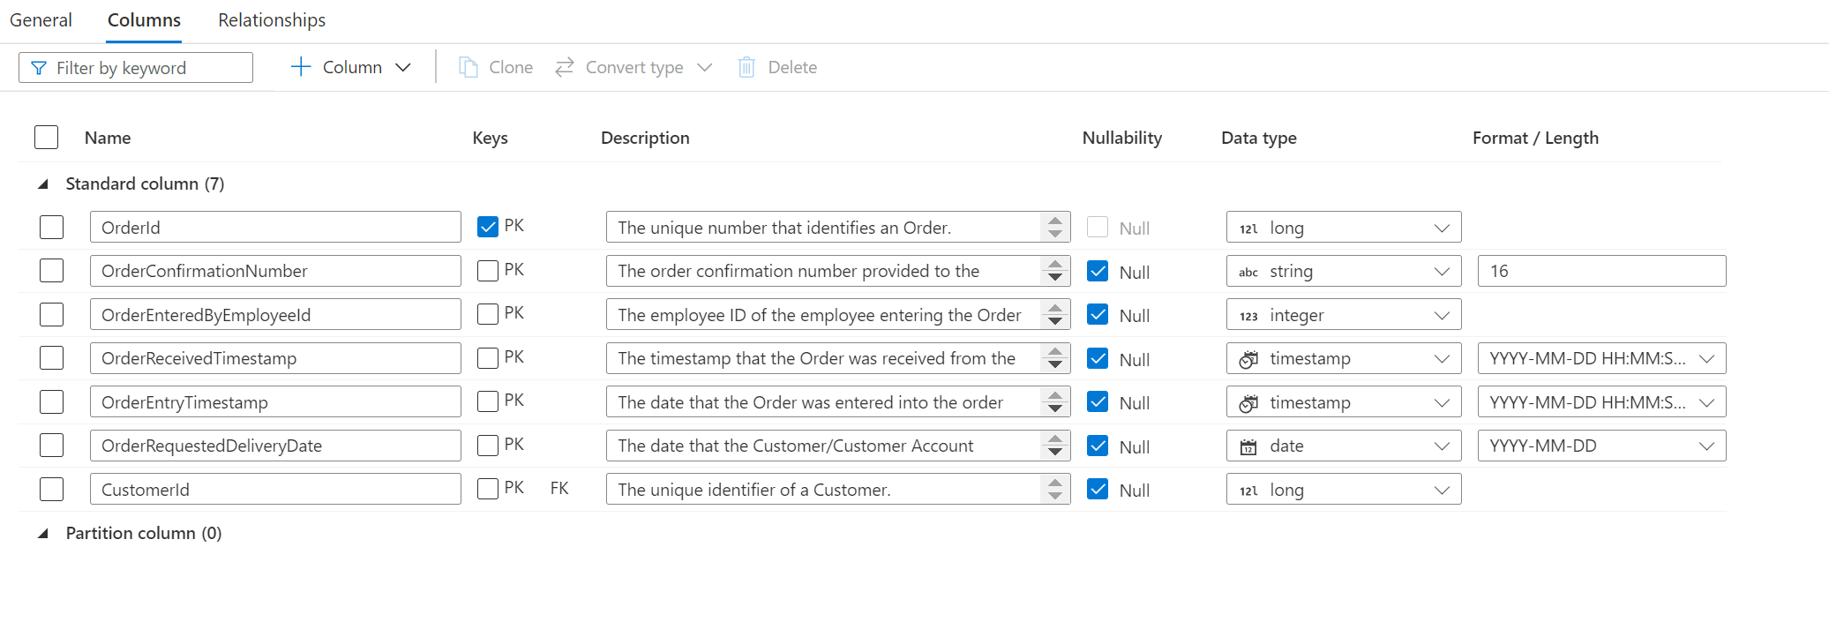Open the Column add dropdown arrow
Viewport: 1829px width, 637px height.
click(403, 67)
